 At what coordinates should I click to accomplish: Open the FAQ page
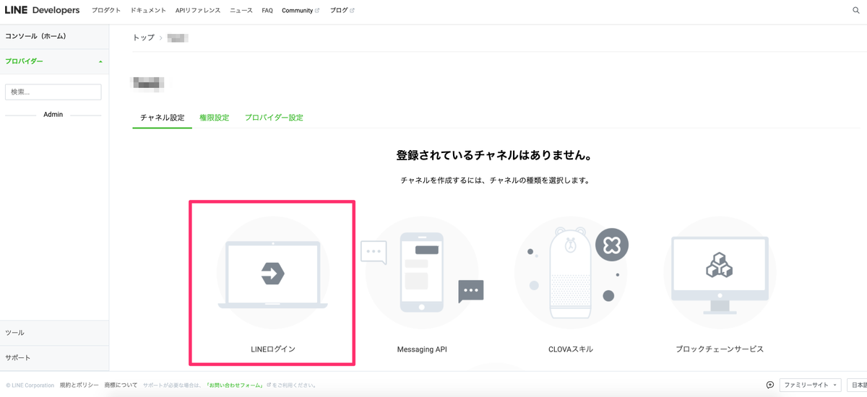267,11
